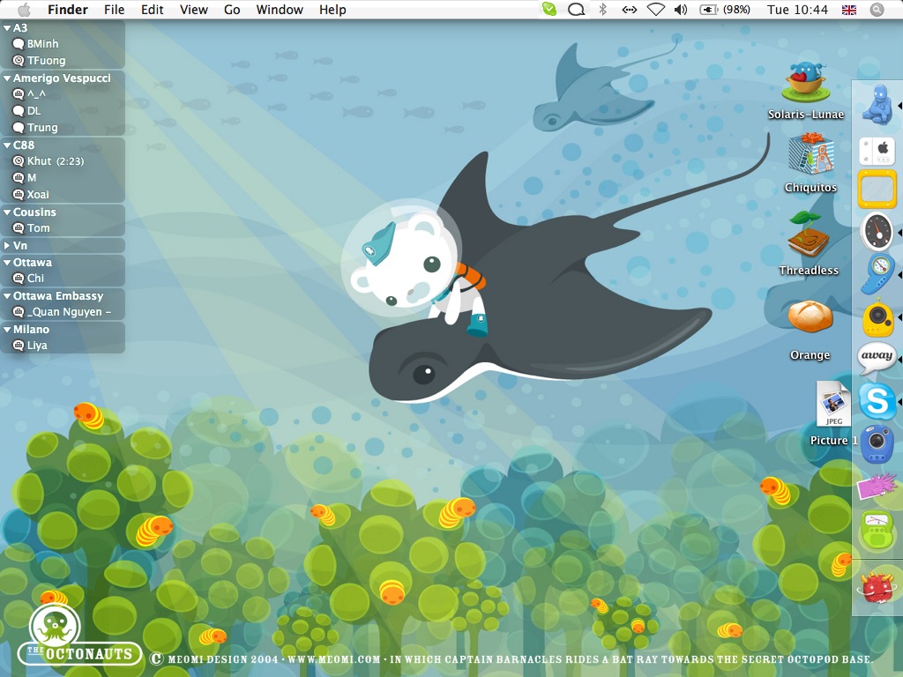This screenshot has height=677, width=903.
Task: Select contact DL
Action: coord(63,110)
